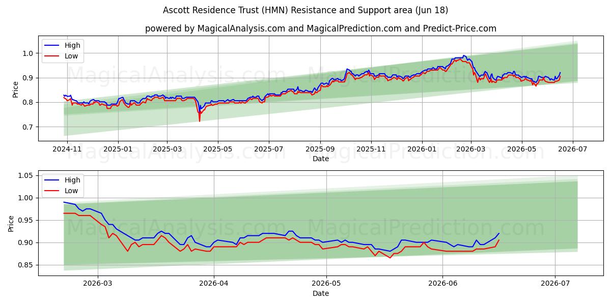
Task: Click the '1.05' price tick on the bottom chart
Action: (x=26, y=175)
